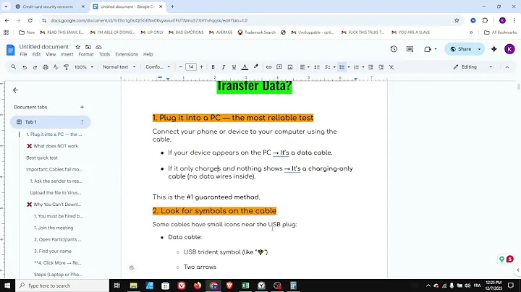Open the zoom level 100% dropdown
Image resolution: width=521 pixels, height=292 pixels.
(x=84, y=67)
